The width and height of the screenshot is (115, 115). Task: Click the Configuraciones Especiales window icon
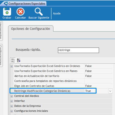tap(6, 4)
